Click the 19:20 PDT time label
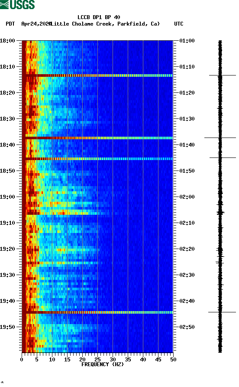Screen dimensions: 239x387 (8, 249)
